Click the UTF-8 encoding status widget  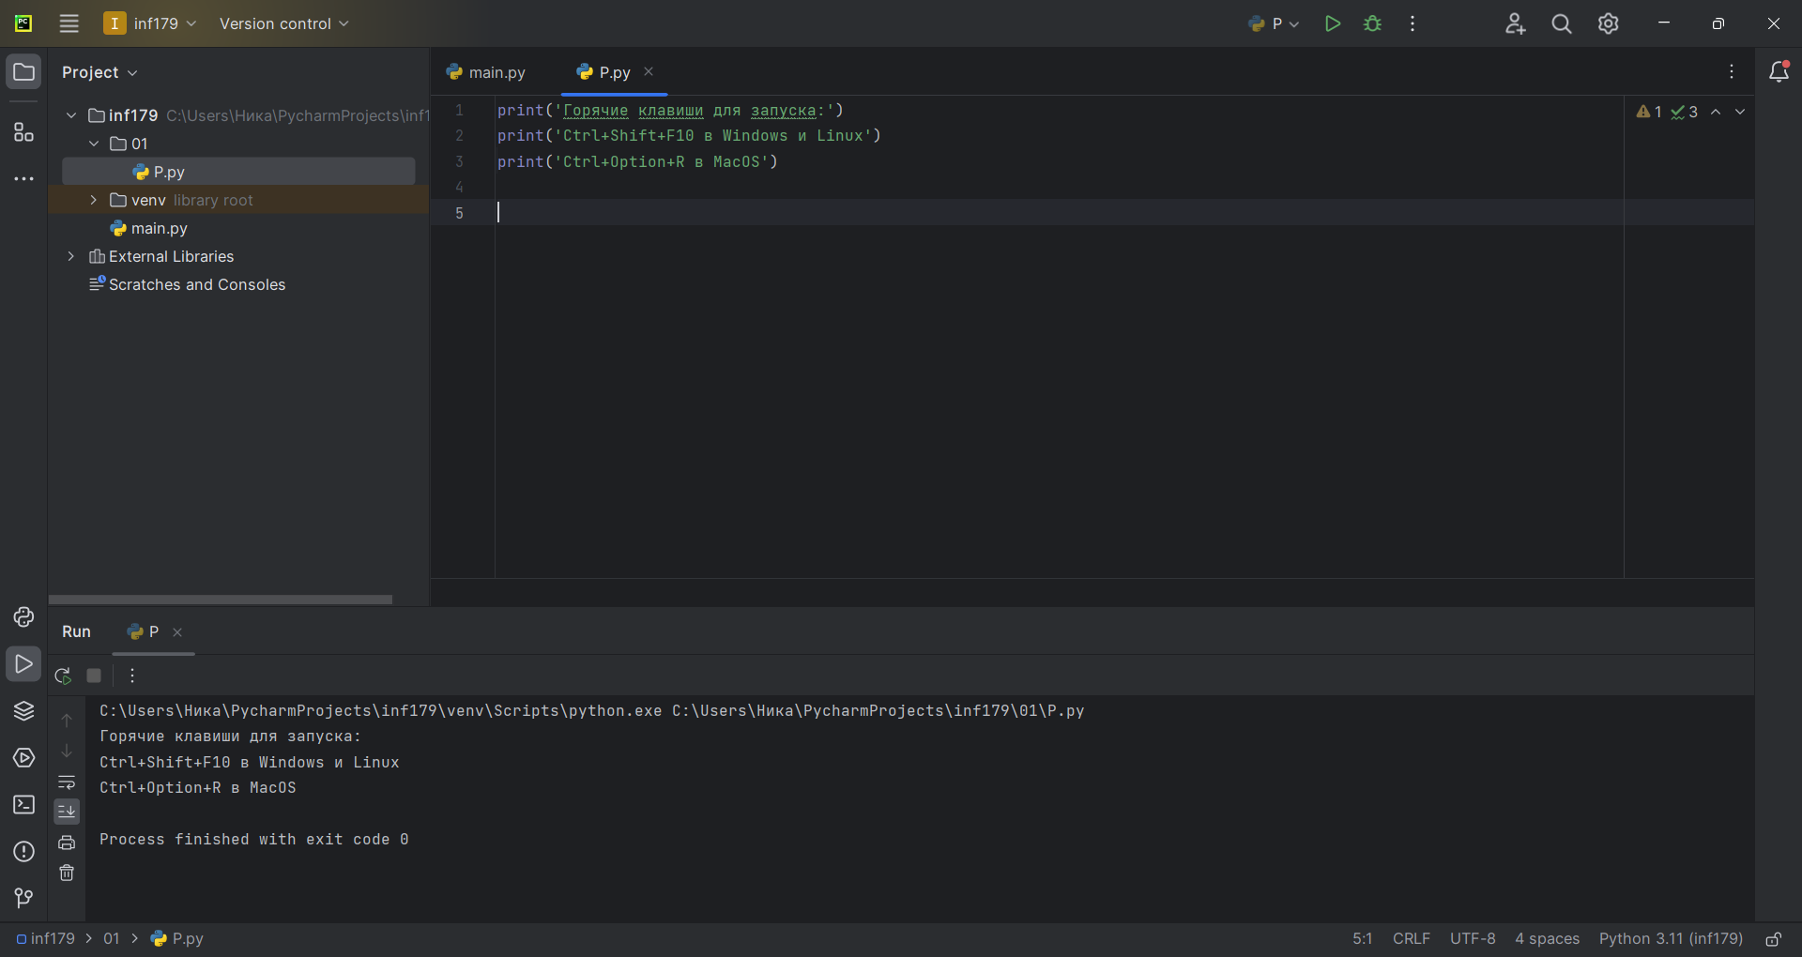tap(1472, 939)
